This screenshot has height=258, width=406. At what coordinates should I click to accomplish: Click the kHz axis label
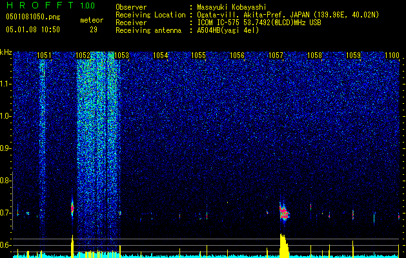[6, 52]
